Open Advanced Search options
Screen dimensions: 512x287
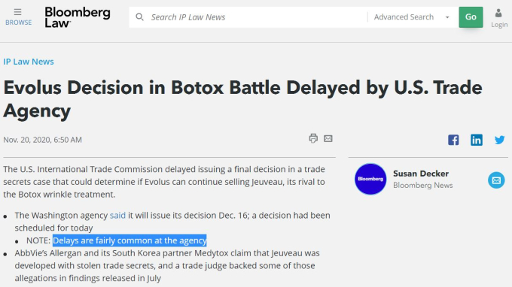pyautogui.click(x=404, y=17)
